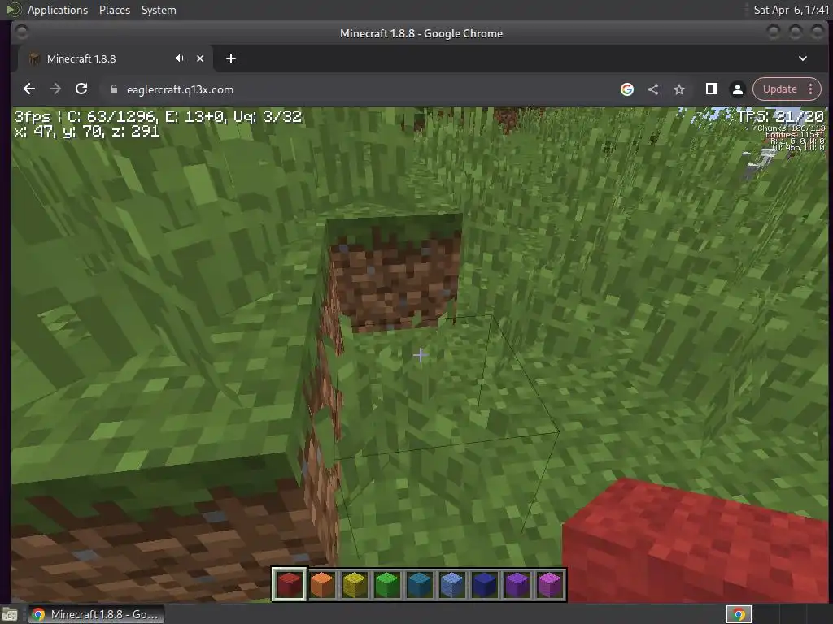Select the purple wool hotbar slot
This screenshot has height=624, width=833.
coord(517,585)
